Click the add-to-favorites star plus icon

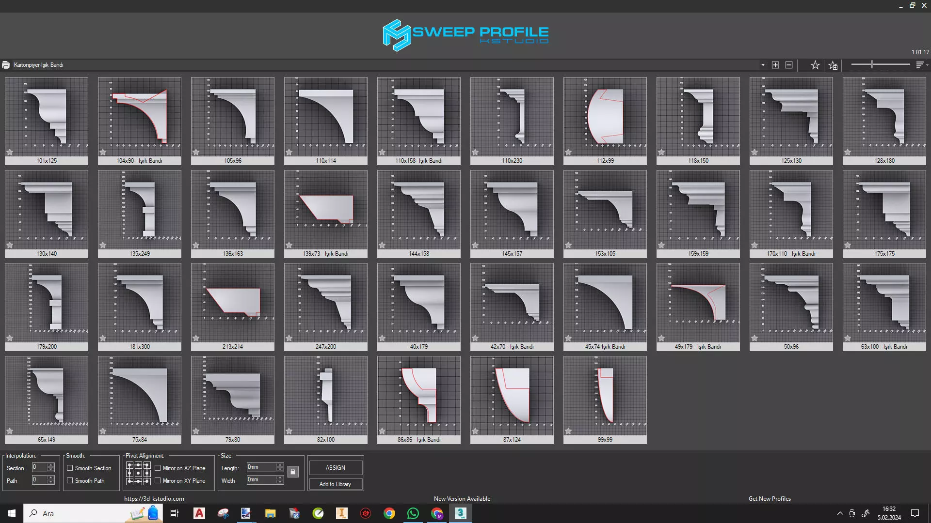(833, 65)
